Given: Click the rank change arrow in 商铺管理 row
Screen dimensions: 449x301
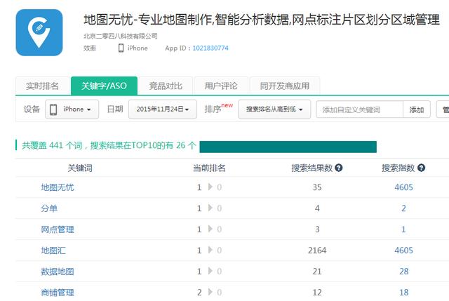Looking at the screenshot, I should [210, 292].
